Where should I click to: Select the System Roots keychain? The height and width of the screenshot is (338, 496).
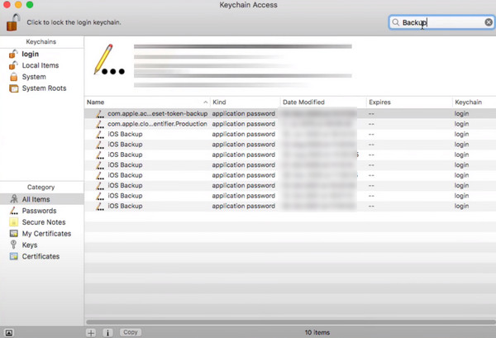click(44, 88)
